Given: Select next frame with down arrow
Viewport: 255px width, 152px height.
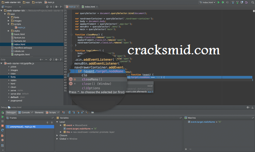Looking at the screenshot, I should [52, 122].
